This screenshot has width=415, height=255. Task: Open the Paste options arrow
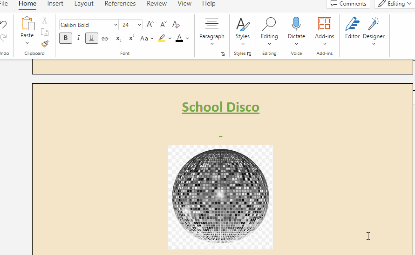click(27, 43)
